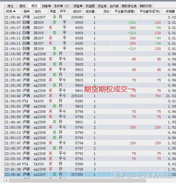Sort by the 成交量 column header

[x=90, y=11]
